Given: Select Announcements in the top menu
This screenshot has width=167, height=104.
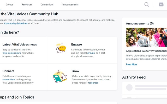Looking at the screenshot, I should (70, 5).
